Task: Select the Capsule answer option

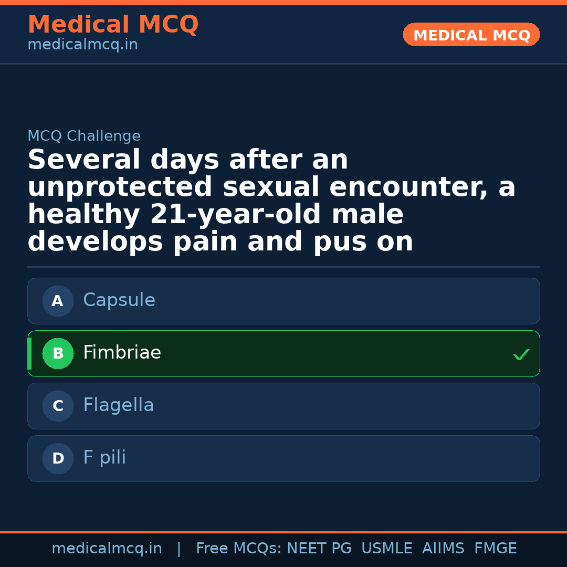Action: pos(283,301)
